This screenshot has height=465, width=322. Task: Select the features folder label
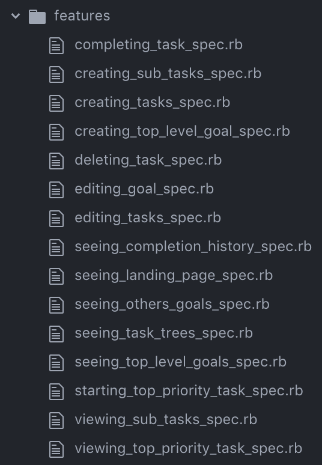[82, 16]
